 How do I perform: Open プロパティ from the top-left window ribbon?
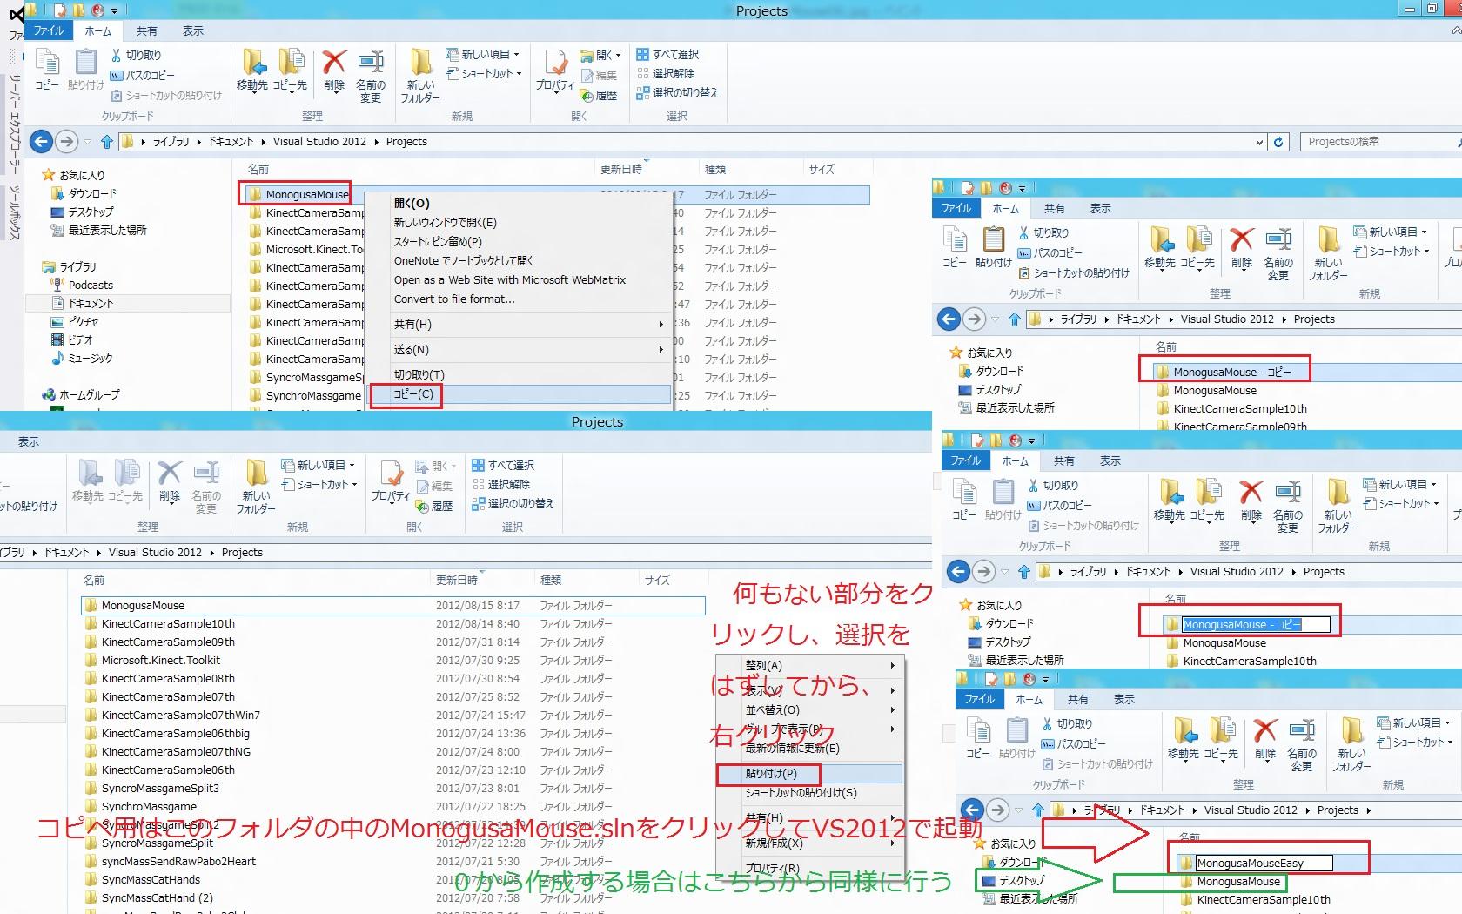pos(554,71)
